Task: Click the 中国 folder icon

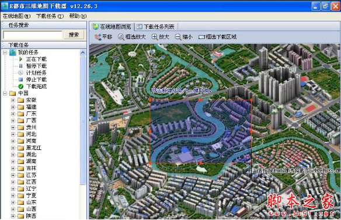Action: tap(13, 93)
